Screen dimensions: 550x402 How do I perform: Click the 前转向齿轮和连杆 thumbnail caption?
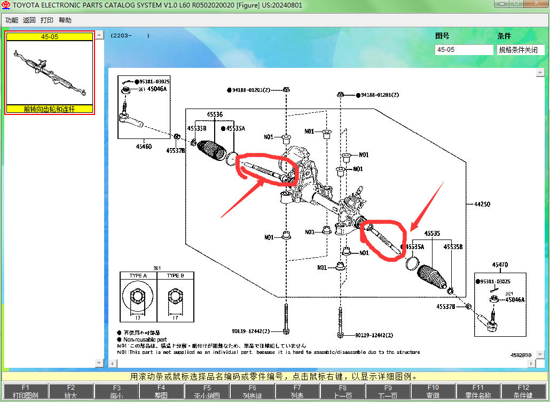click(50, 109)
